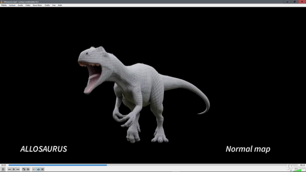Restore down the VLC window

click(x=295, y=2)
